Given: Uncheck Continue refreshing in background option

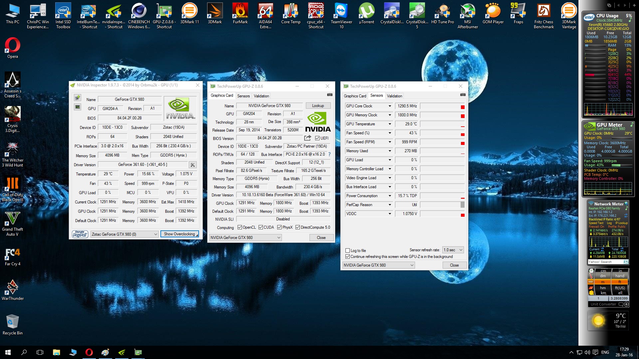Looking at the screenshot, I should (348, 257).
